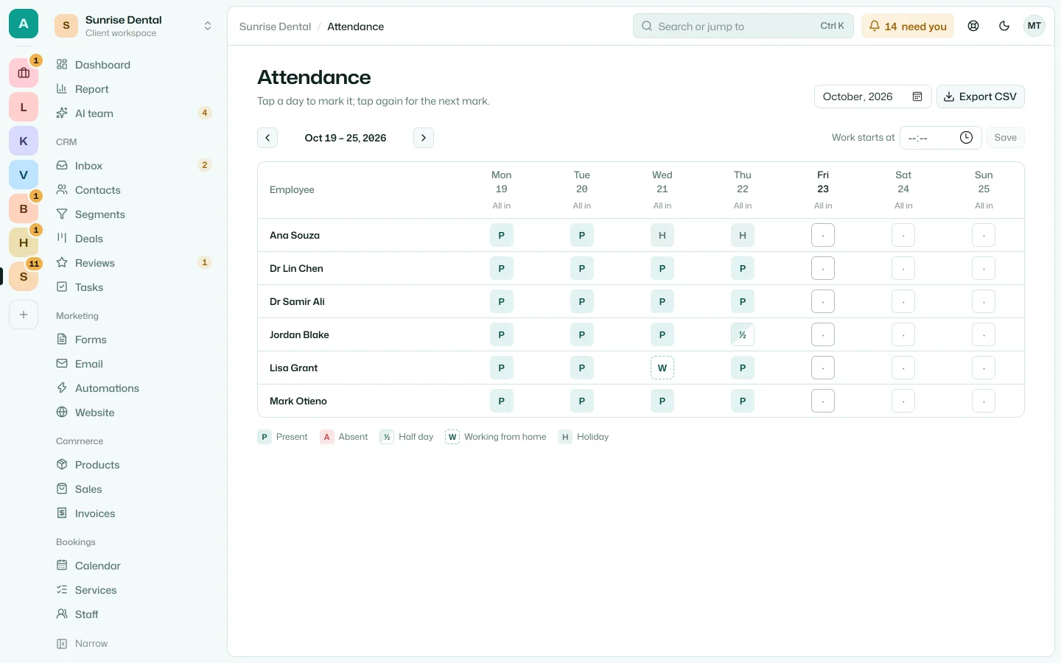Click the Work starts at time field
The height and width of the screenshot is (663, 1061).
pos(941,138)
